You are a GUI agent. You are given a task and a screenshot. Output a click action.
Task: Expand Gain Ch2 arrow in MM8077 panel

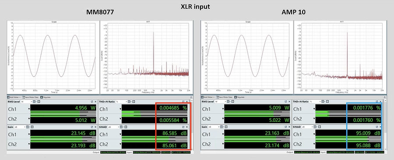coord(29,144)
